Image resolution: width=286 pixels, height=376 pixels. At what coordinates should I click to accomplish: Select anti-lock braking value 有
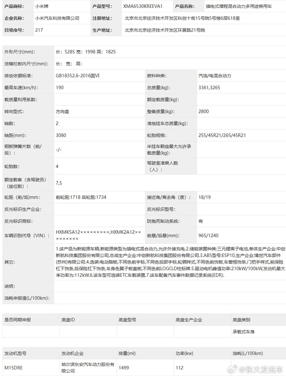tap(201, 221)
